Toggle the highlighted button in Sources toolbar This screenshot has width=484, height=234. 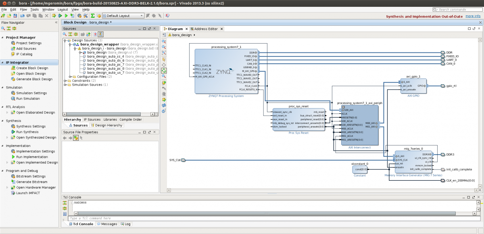pyautogui.click(x=101, y=34)
